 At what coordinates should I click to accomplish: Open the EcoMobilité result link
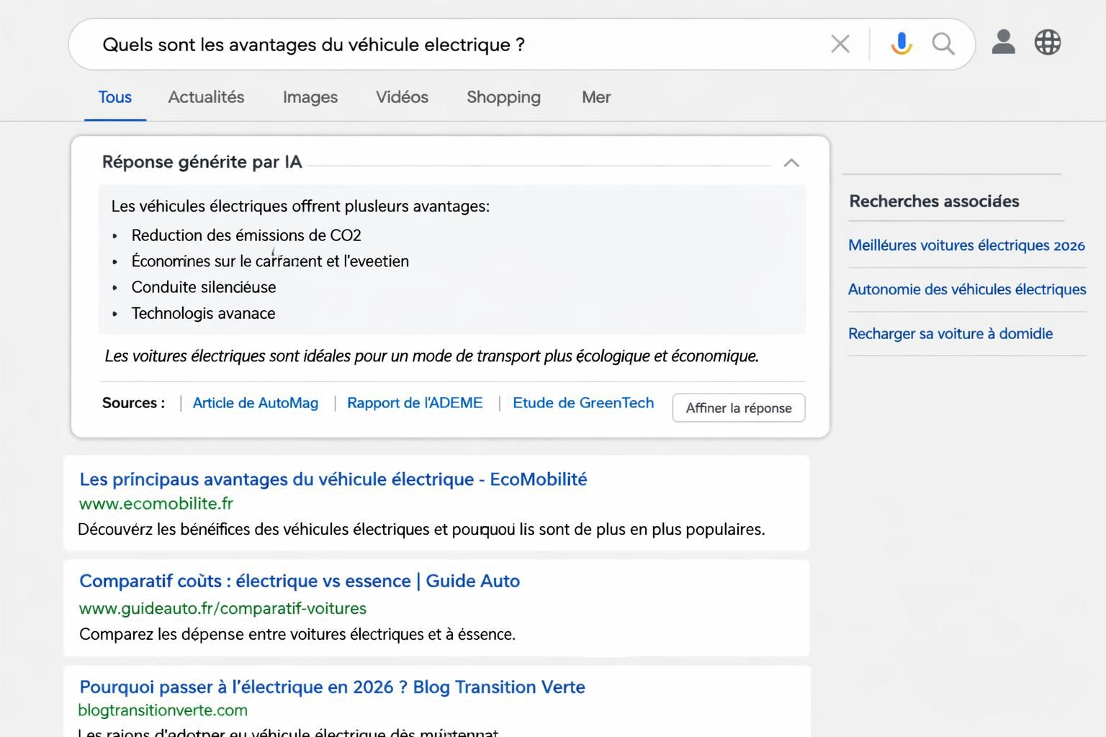click(333, 479)
